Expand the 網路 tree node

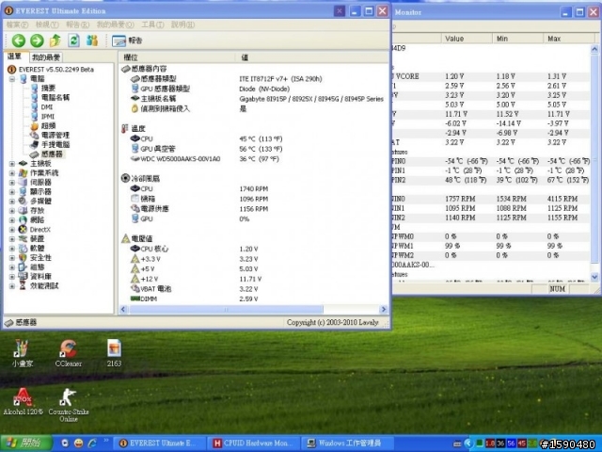[12, 220]
